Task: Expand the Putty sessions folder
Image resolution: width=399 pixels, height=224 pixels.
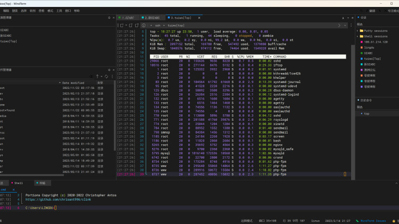Action: coord(358,31)
